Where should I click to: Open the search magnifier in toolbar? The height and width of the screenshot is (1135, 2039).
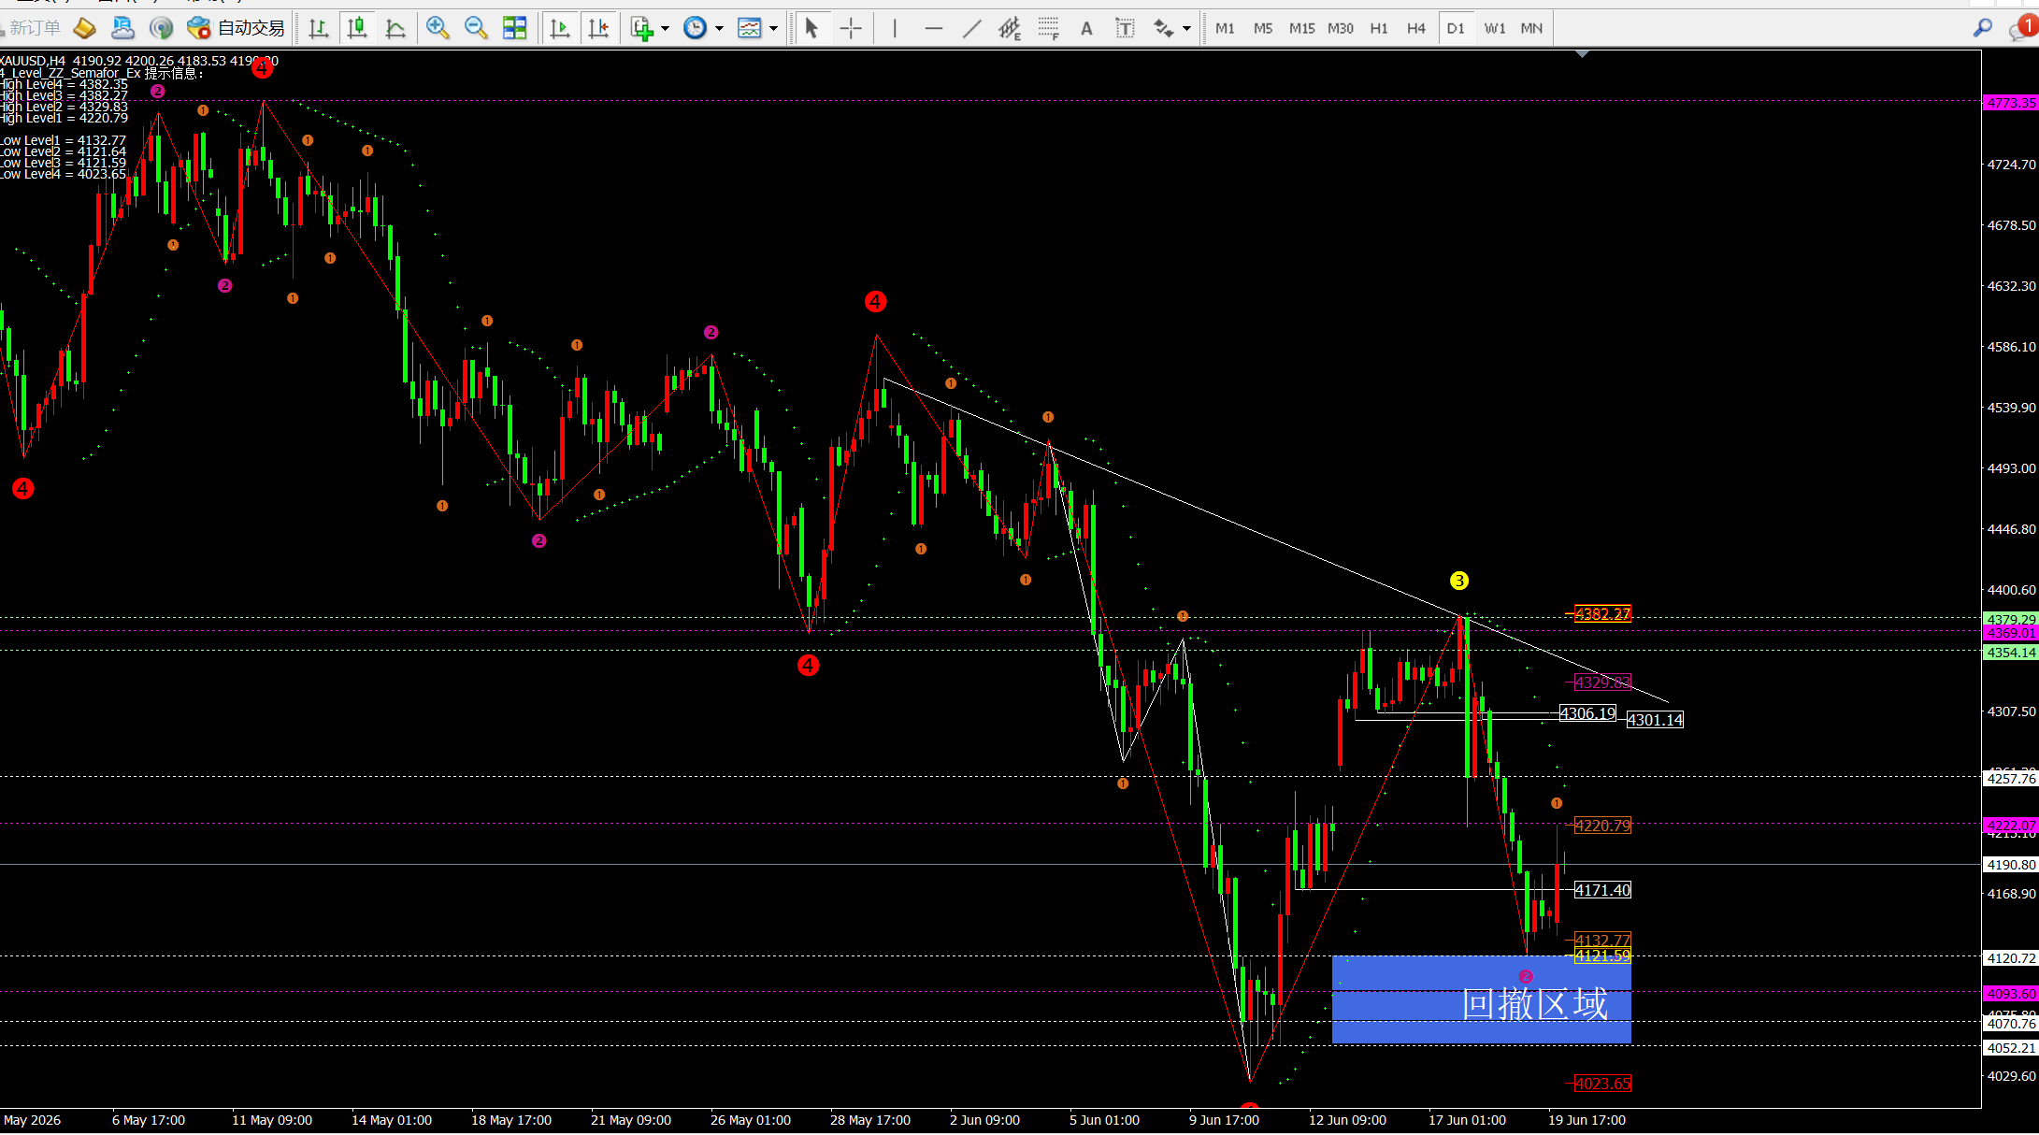[x=1982, y=28]
